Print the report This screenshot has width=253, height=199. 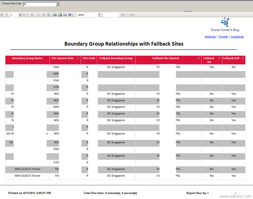[54, 15]
